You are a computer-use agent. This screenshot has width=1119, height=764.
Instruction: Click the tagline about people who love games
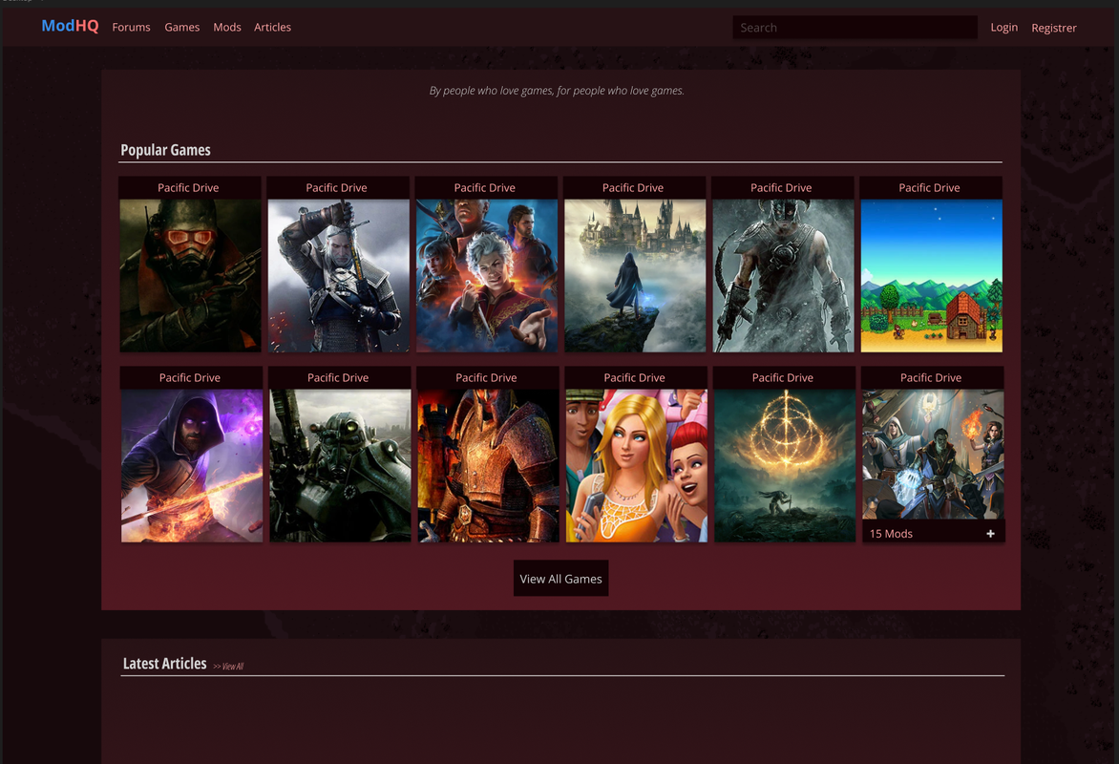tap(557, 91)
